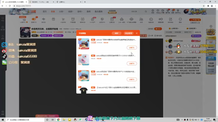Open the gift box tool in streamer toolbar

tap(53, 19)
